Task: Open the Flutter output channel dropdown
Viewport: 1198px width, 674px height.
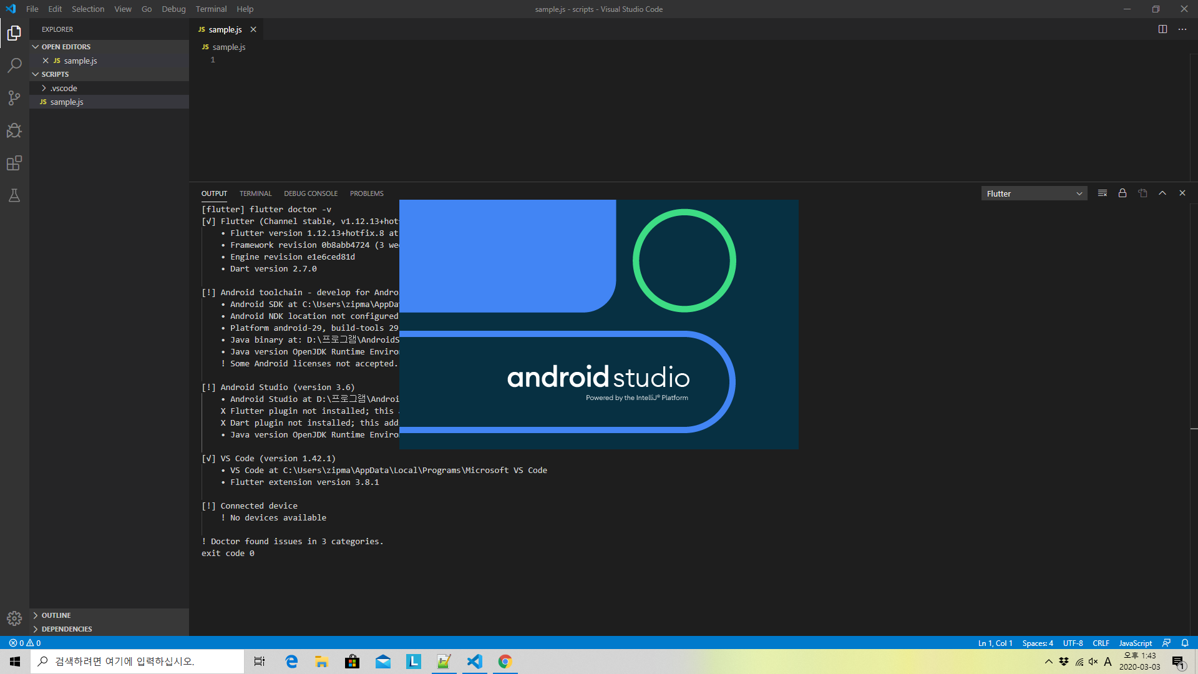Action: tap(1034, 193)
